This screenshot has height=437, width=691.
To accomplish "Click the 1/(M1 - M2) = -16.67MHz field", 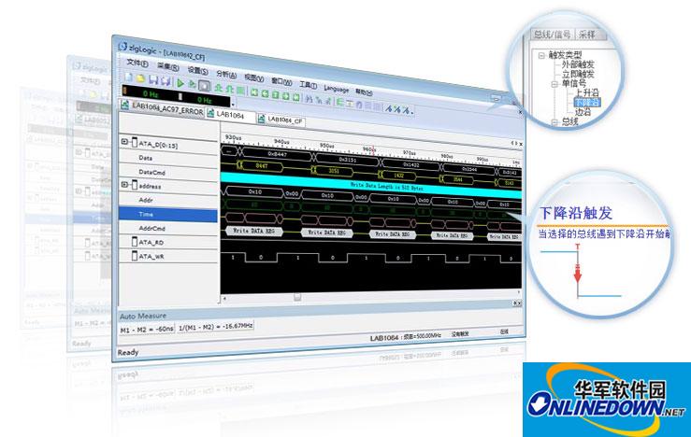I will (215, 327).
